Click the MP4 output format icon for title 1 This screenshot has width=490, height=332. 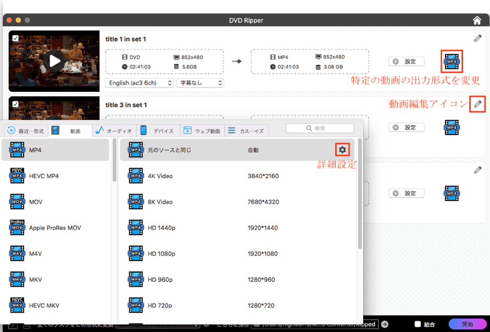(x=451, y=61)
